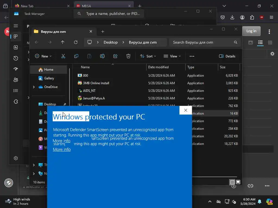
Task: Toggle Task Manager hamburger navigation menu
Action: (x=16, y=26)
